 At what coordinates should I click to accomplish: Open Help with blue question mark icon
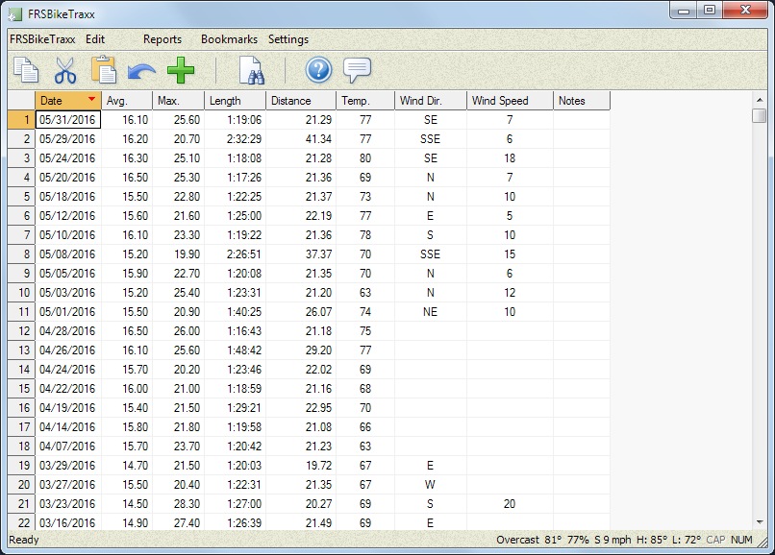pyautogui.click(x=318, y=70)
